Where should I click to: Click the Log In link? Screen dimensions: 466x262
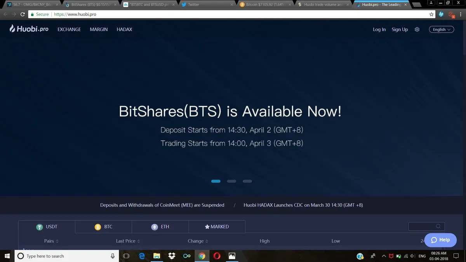tap(379, 29)
